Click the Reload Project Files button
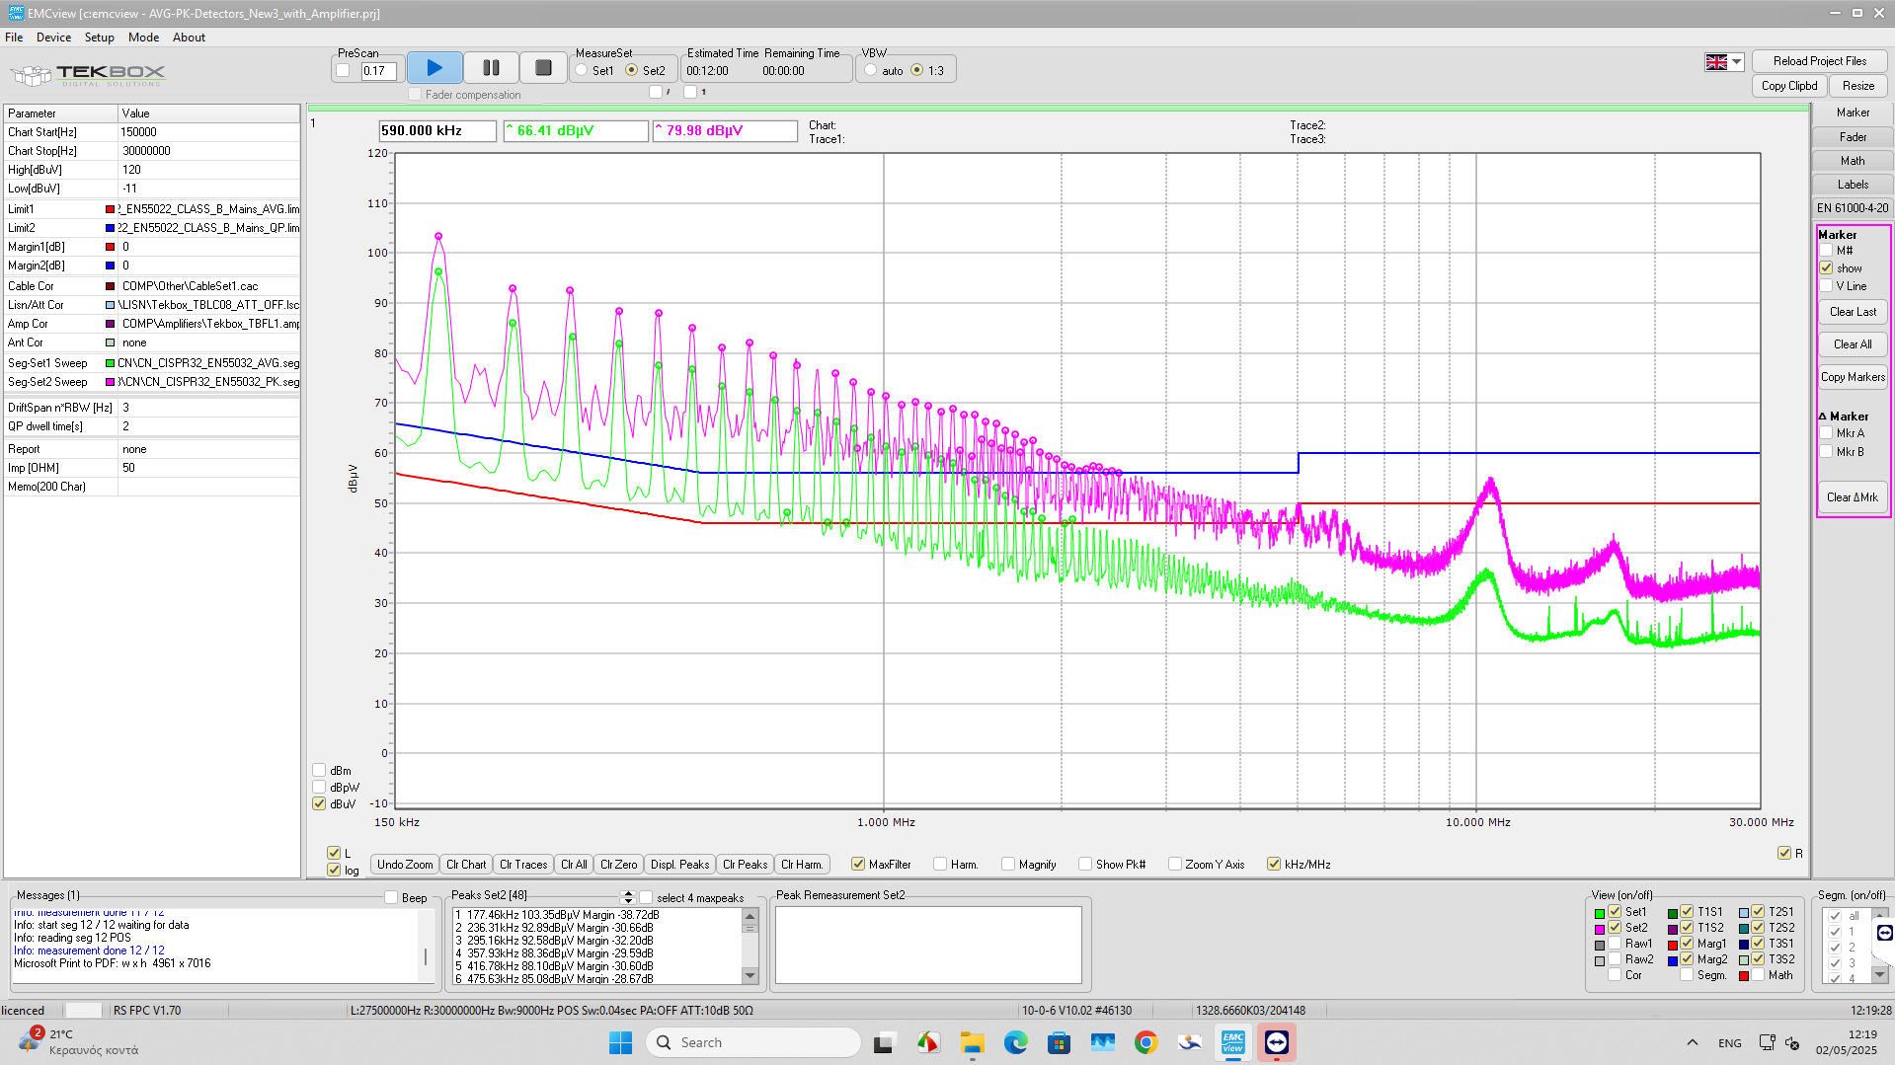The width and height of the screenshot is (1895, 1065). 1819,61
